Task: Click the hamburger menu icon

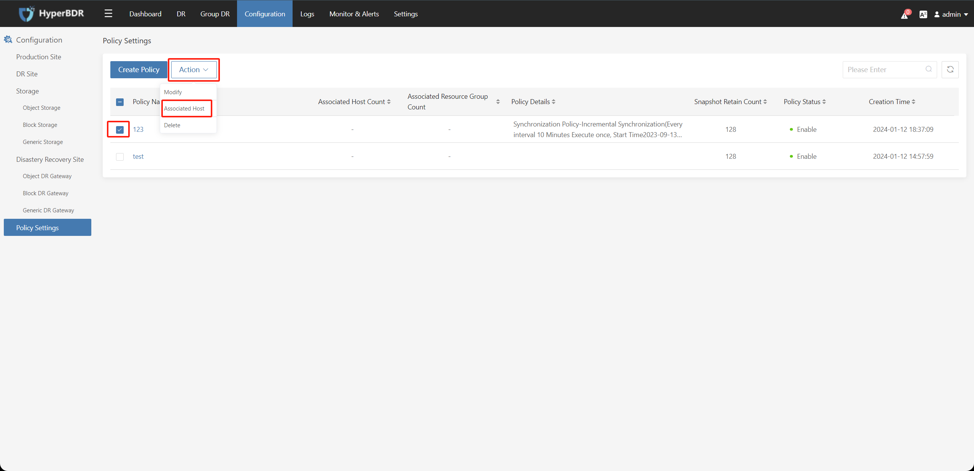Action: [108, 13]
